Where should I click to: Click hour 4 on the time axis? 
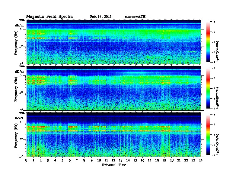click(55, 160)
